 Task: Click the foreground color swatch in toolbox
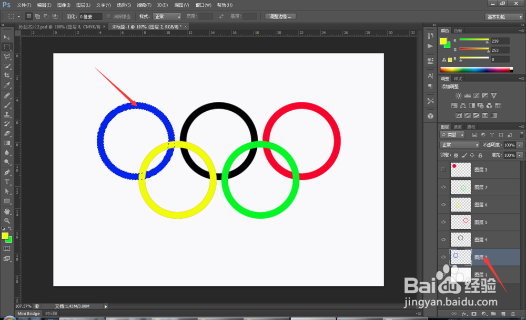5,236
